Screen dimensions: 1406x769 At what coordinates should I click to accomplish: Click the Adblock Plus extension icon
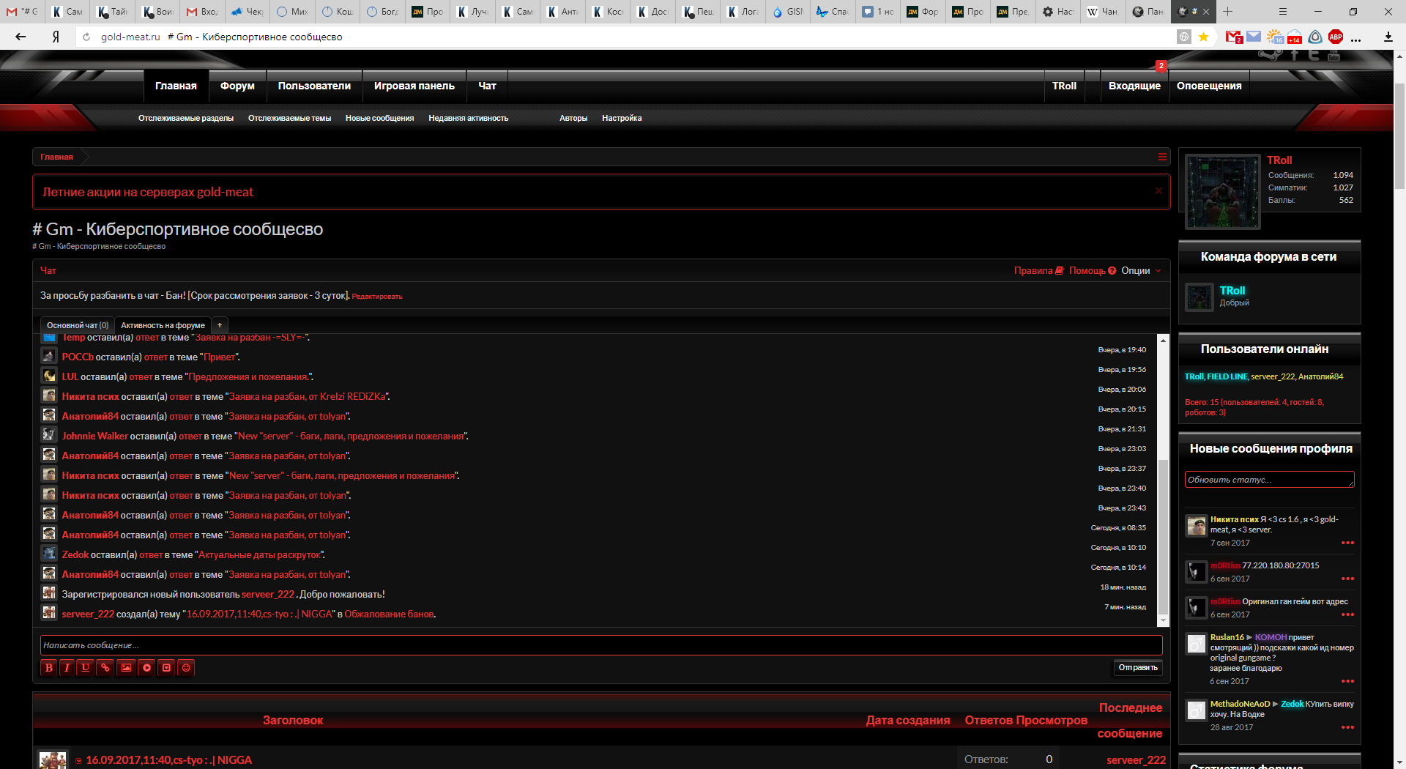point(1335,37)
